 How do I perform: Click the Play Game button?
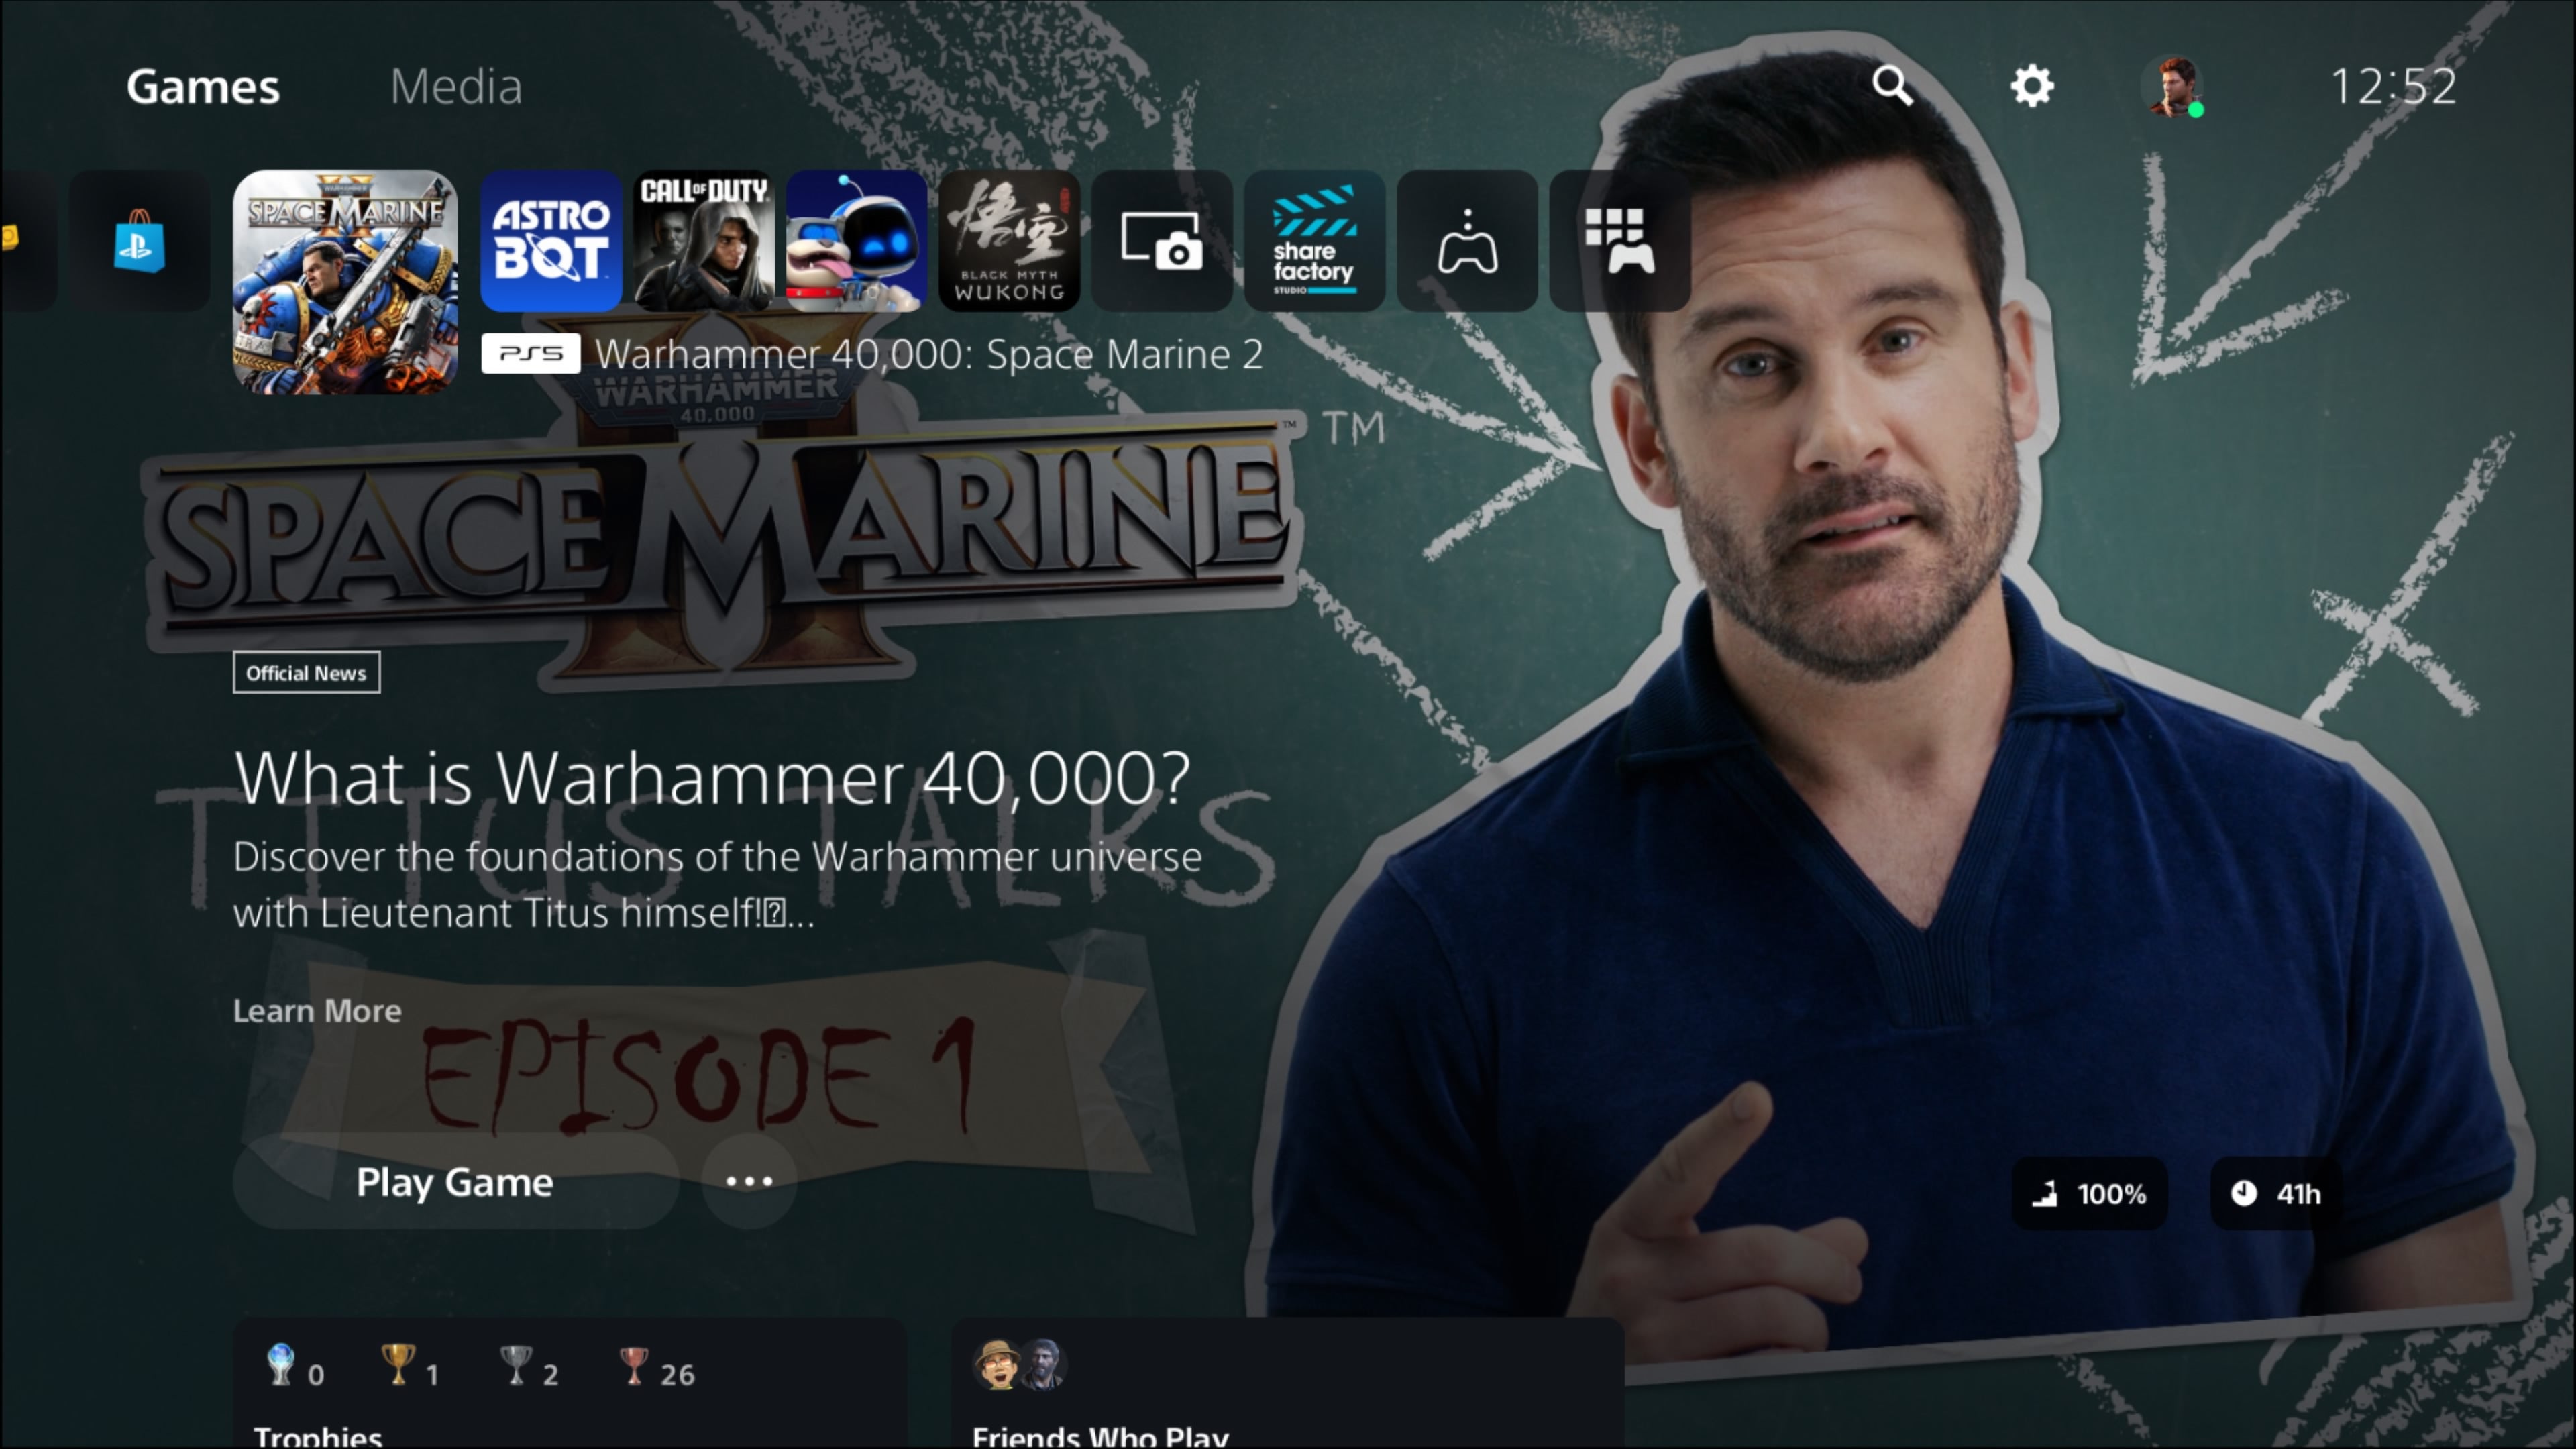pyautogui.click(x=455, y=1180)
